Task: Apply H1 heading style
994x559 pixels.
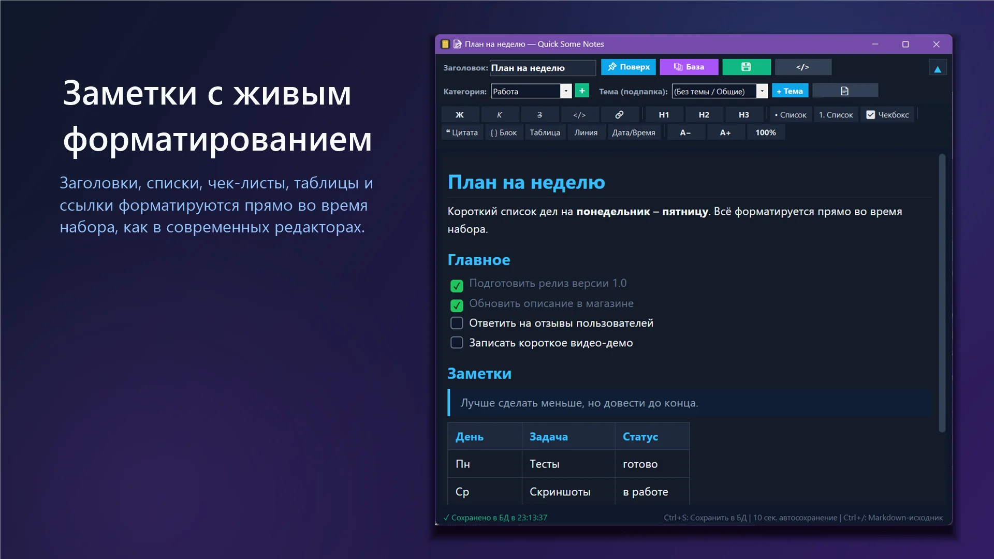Action: [664, 115]
